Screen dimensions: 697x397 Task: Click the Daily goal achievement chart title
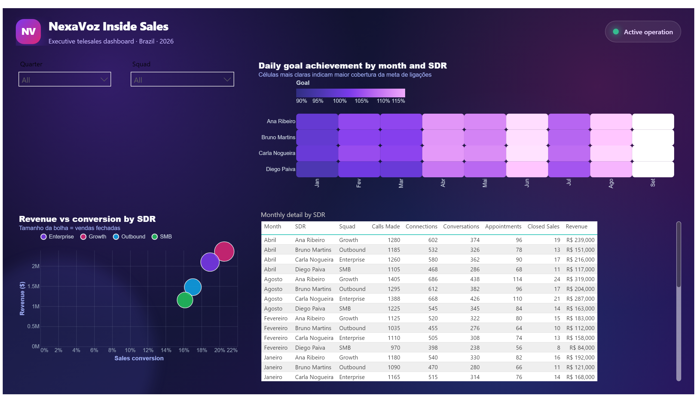tap(352, 66)
